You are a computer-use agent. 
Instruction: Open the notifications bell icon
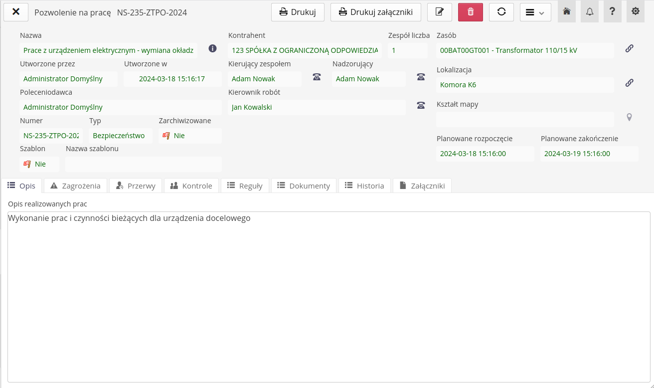[590, 12]
